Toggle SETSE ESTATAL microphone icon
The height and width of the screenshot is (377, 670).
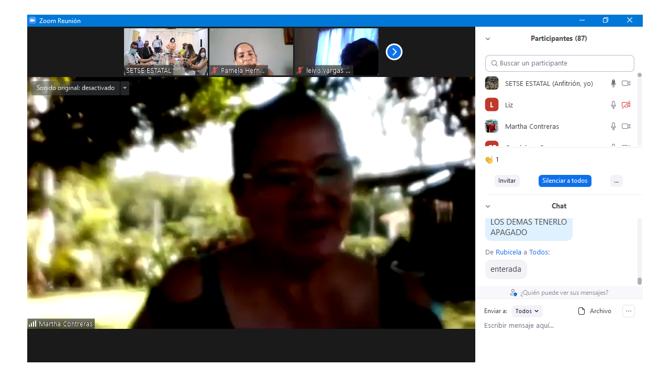click(613, 83)
